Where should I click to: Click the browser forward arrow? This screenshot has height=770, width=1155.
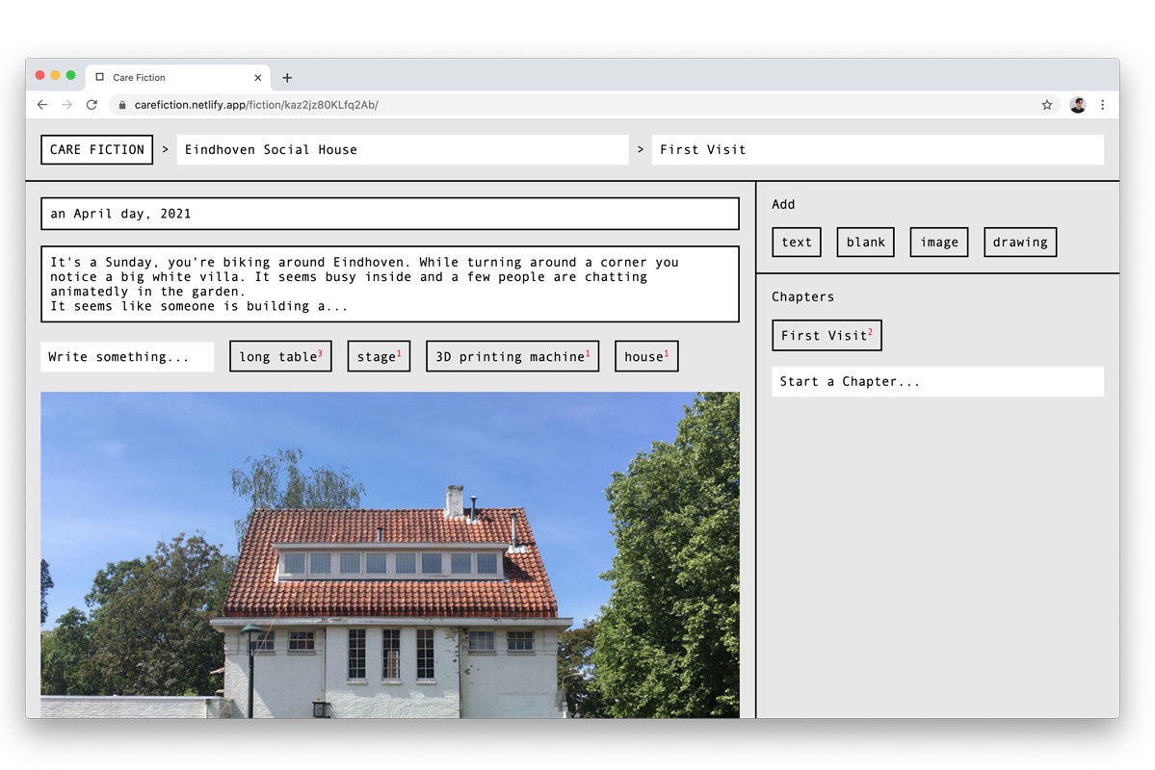[66, 105]
